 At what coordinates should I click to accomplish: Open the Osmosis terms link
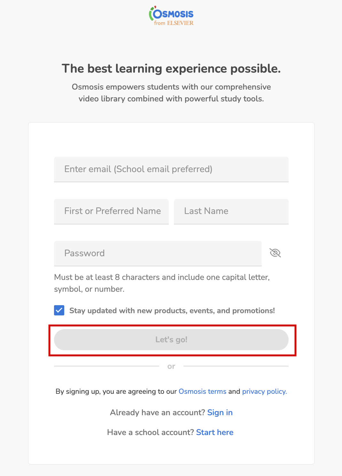pyautogui.click(x=202, y=392)
